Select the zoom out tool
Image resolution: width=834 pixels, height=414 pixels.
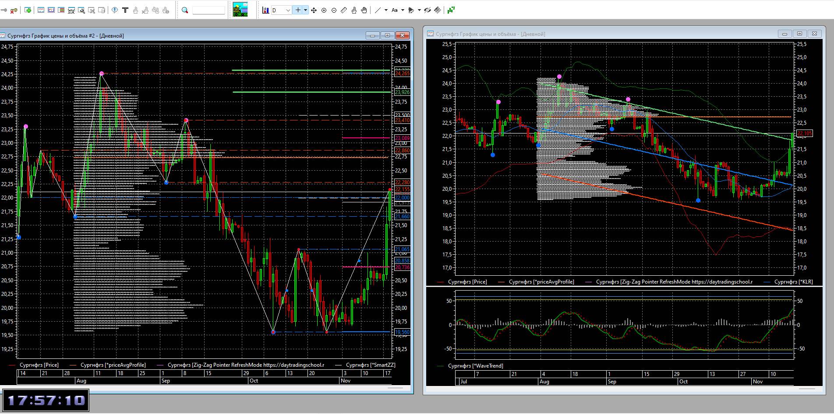(x=334, y=10)
